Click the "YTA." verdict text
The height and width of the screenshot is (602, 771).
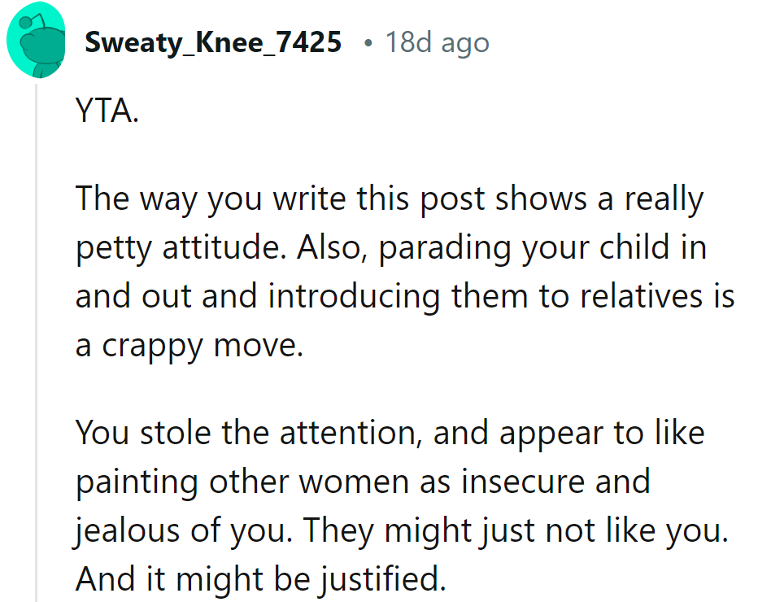(107, 111)
